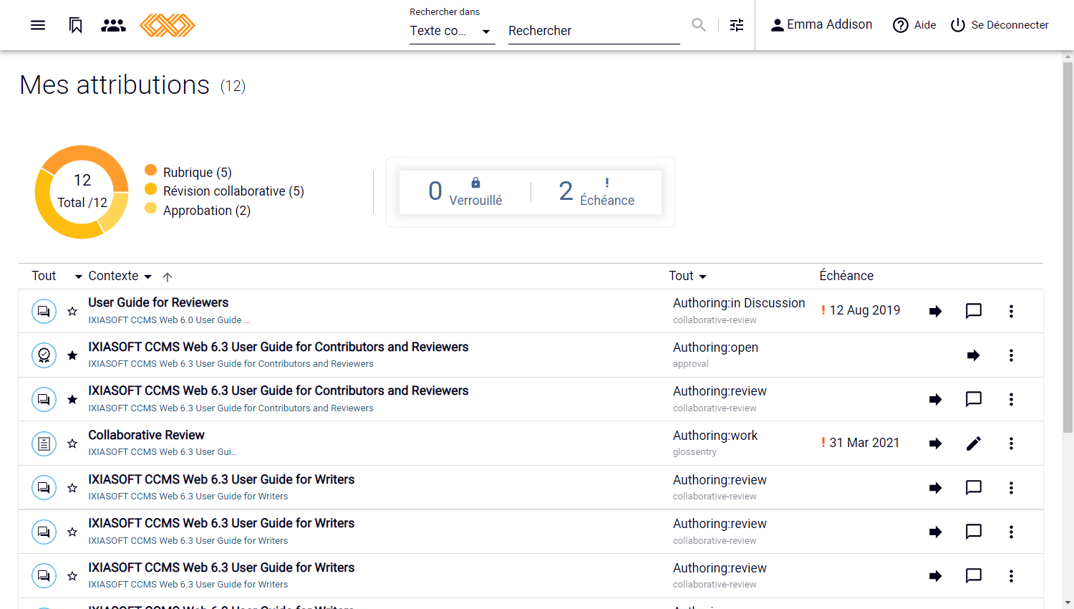Toggle star on third User Guide for Writers

pos(72,576)
